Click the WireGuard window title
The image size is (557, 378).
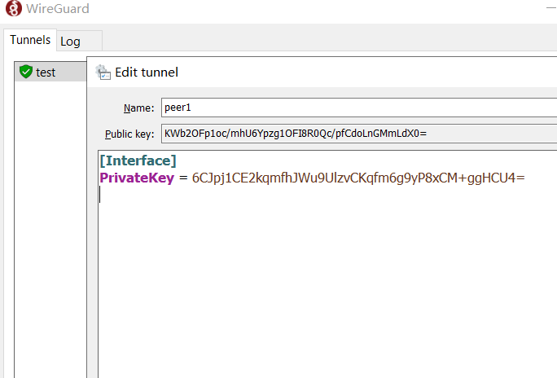coord(58,8)
